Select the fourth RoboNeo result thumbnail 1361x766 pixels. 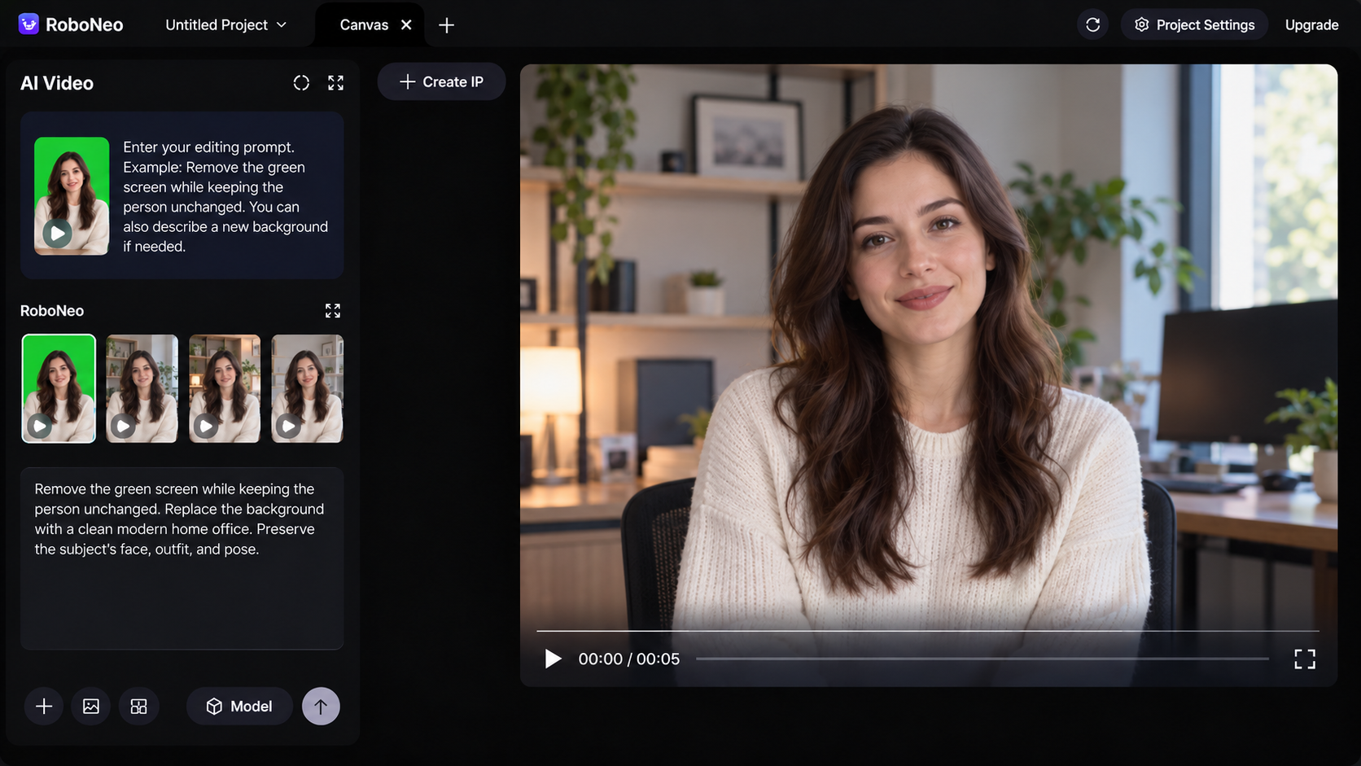307,388
